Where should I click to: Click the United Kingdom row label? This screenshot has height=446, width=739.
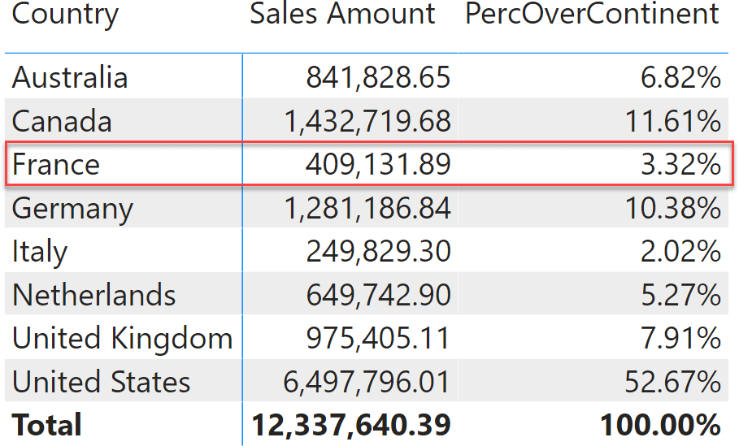123,340
